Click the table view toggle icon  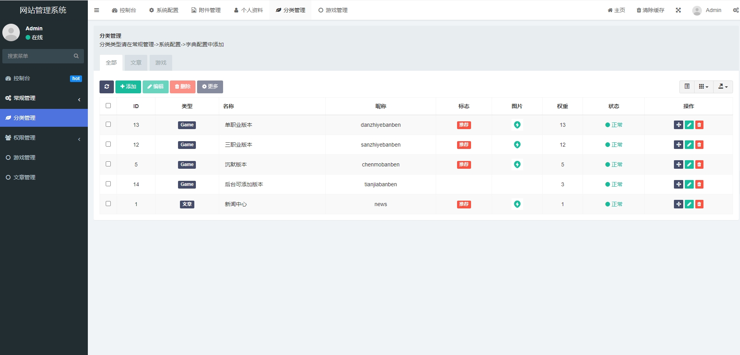tap(687, 87)
